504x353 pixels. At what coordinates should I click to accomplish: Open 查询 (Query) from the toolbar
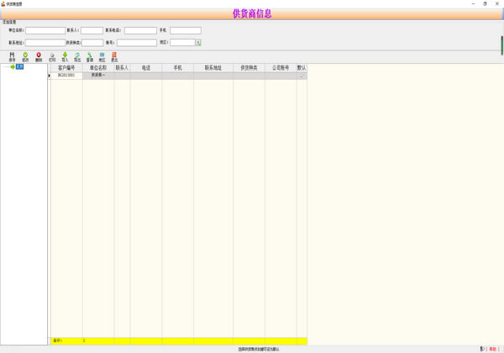[90, 57]
